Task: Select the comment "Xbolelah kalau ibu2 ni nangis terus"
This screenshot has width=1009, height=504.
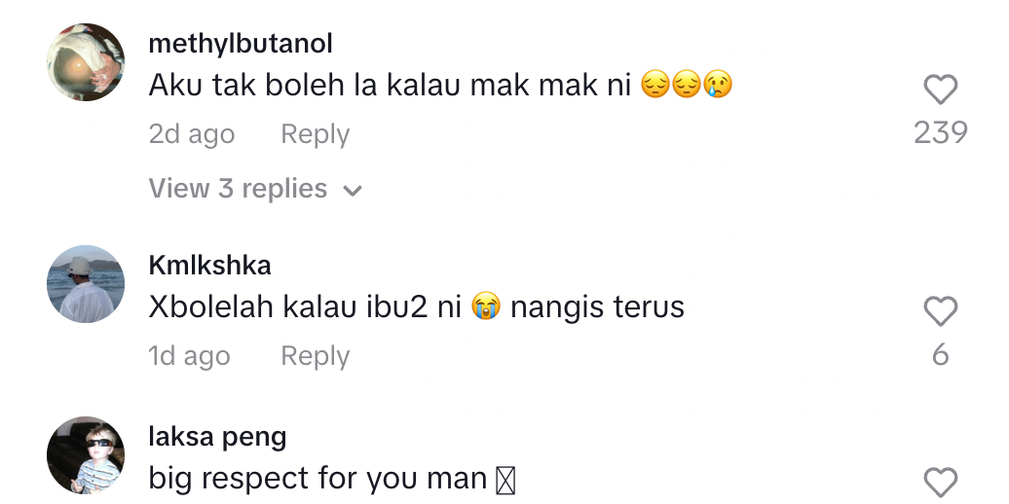Action: [x=416, y=307]
